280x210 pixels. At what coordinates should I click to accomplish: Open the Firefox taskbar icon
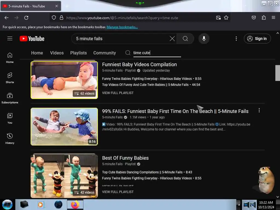75,205
